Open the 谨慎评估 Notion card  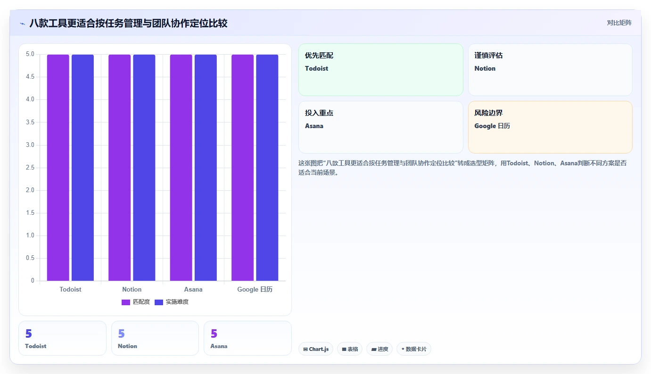pos(550,70)
